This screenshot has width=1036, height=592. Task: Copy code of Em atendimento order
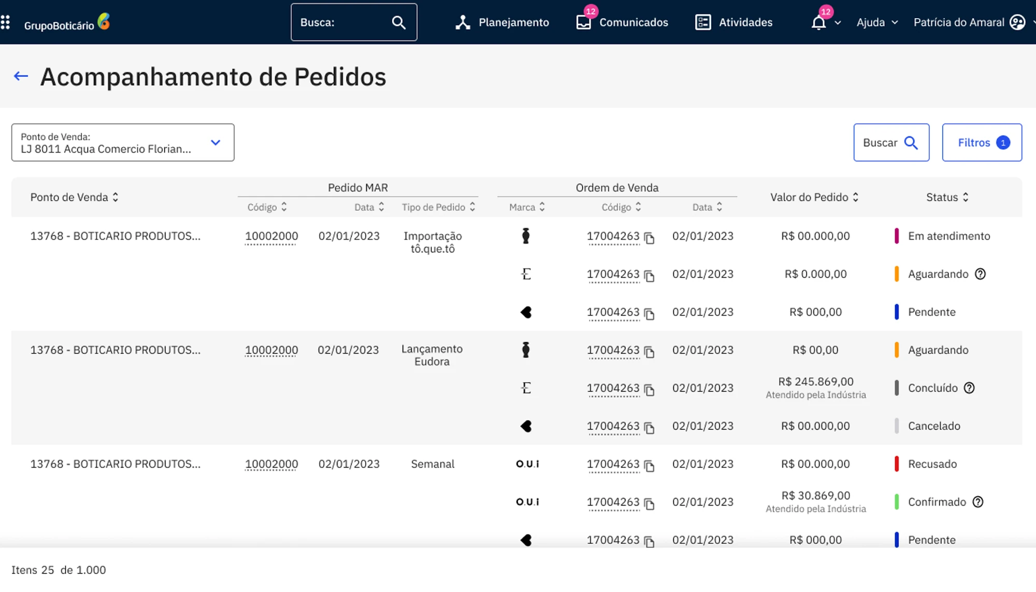(649, 238)
